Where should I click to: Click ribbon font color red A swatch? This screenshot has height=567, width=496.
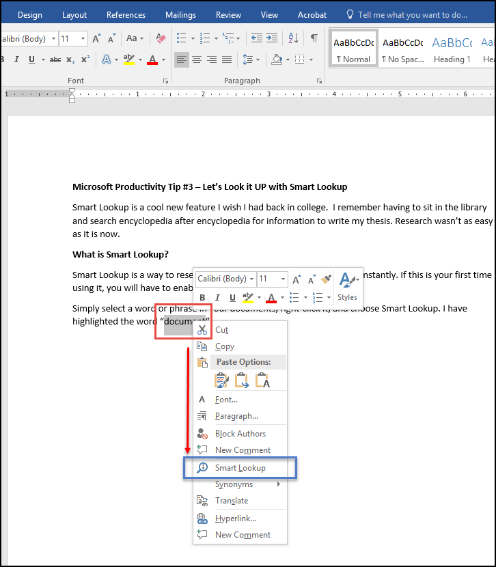[152, 59]
